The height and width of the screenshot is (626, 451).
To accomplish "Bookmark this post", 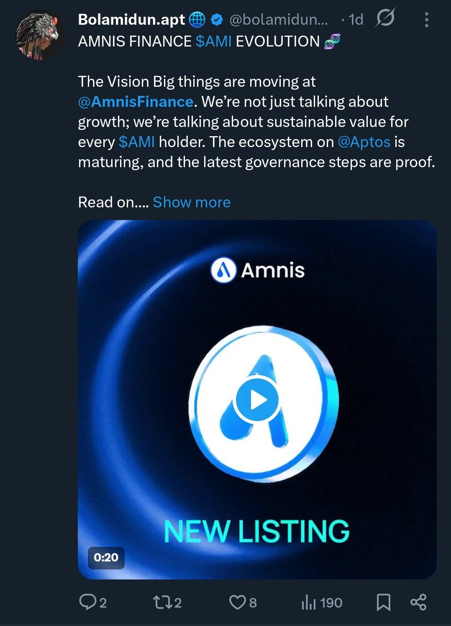I will 383,602.
